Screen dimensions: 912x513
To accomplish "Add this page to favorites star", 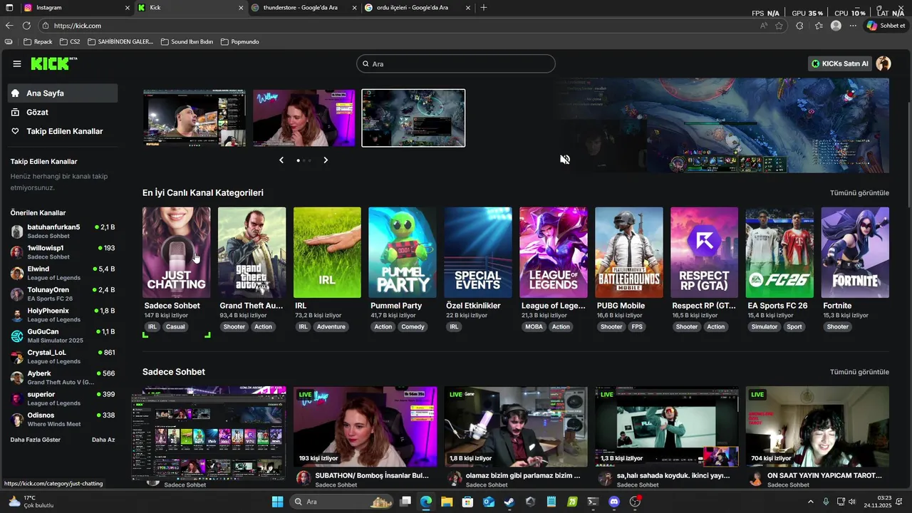I will tap(779, 26).
